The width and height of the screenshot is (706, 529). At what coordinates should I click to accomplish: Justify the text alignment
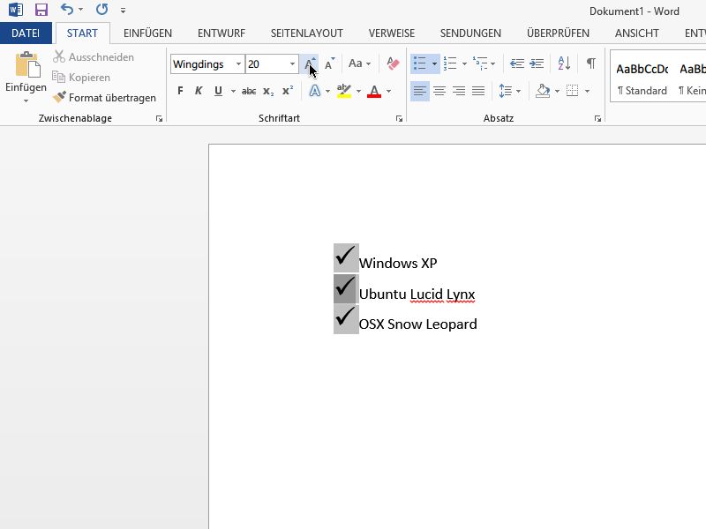click(x=478, y=92)
